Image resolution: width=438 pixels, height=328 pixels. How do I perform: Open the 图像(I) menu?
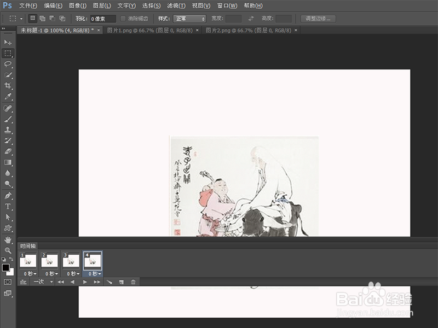tap(78, 5)
